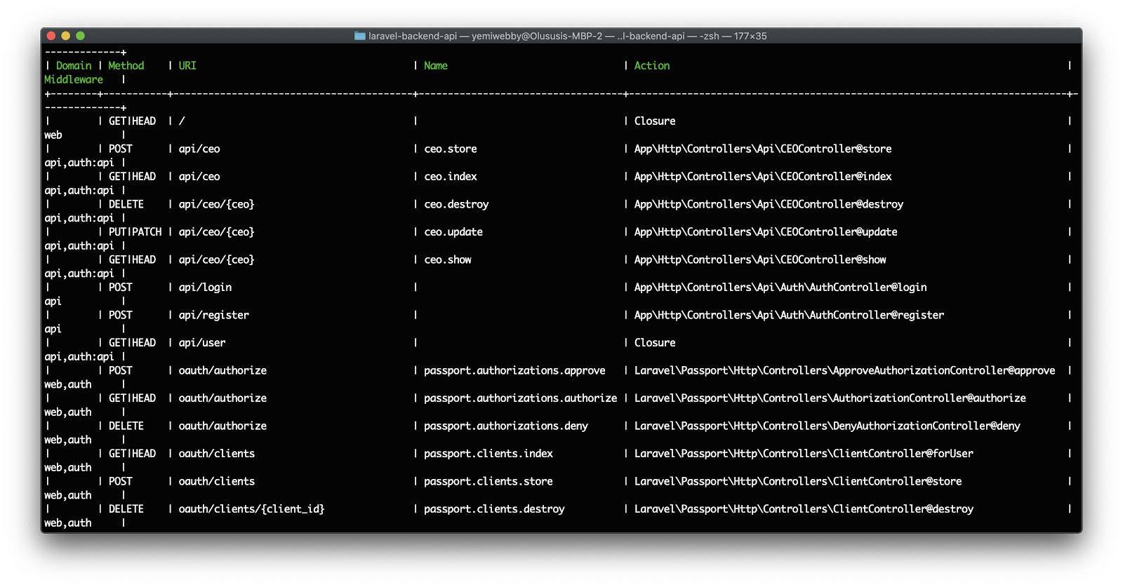1123x587 pixels.
Task: Select the ceo.show route name
Action: 448,259
